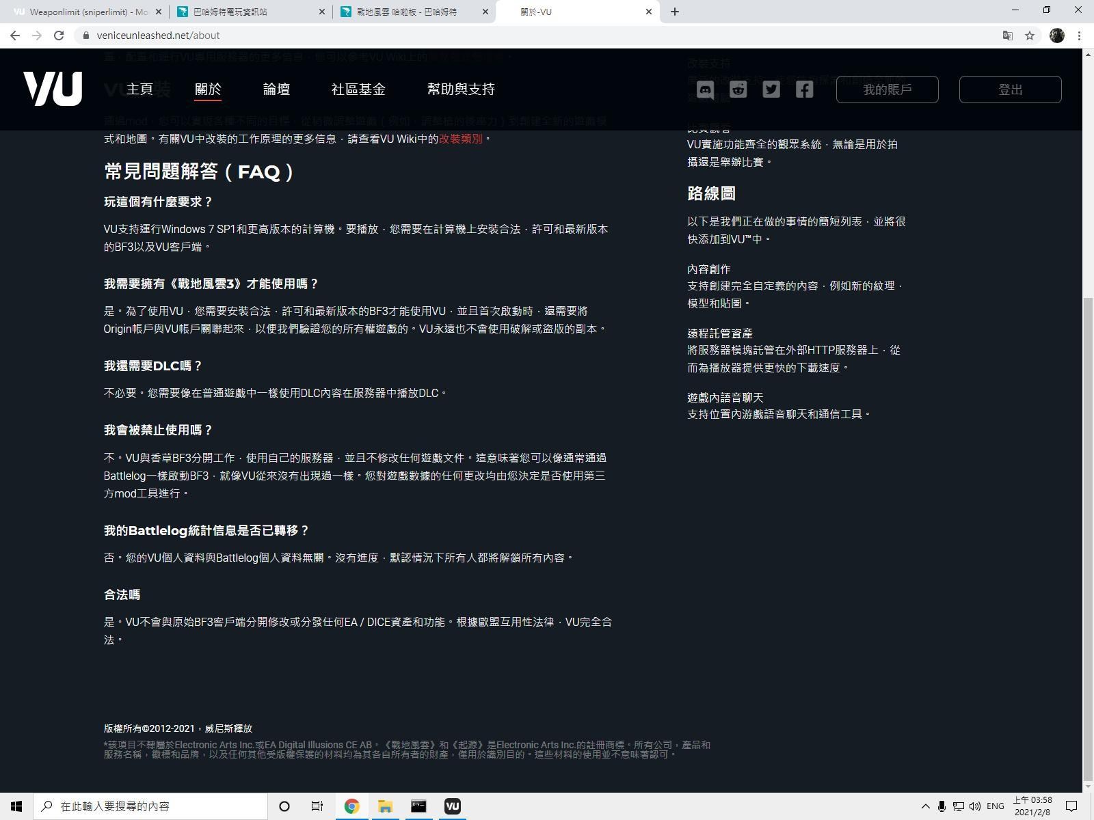Image resolution: width=1094 pixels, height=820 pixels.
Task: Switch to 戰地風雲 哈啦板 tab
Action: [x=414, y=12]
